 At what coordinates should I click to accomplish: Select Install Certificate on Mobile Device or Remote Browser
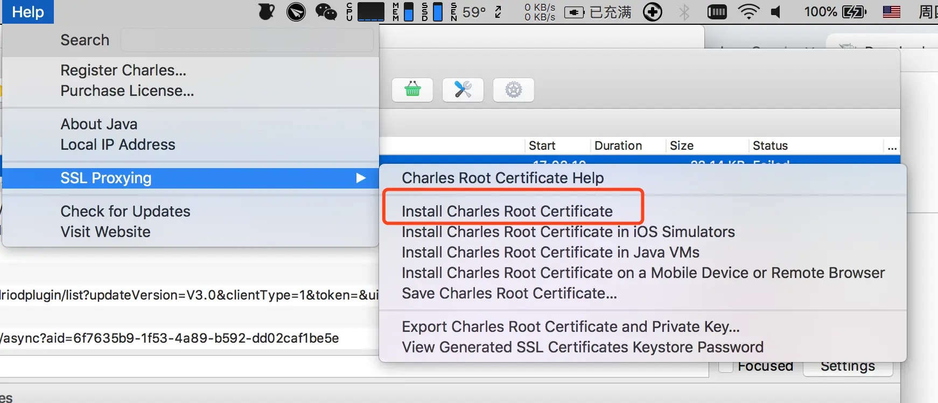click(x=643, y=273)
